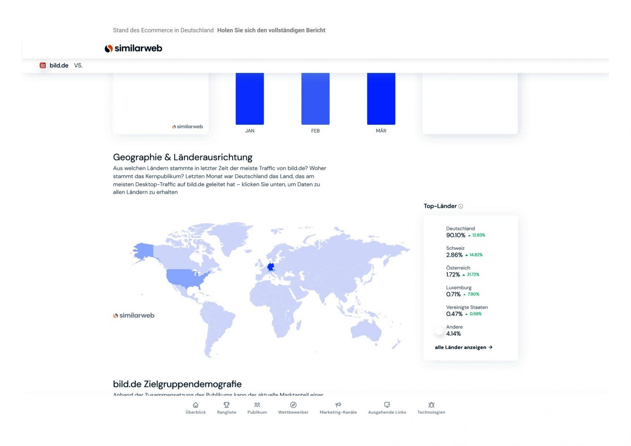This screenshot has width=631, height=446.
Task: Click the MÄR traffic bar
Action: point(381,98)
